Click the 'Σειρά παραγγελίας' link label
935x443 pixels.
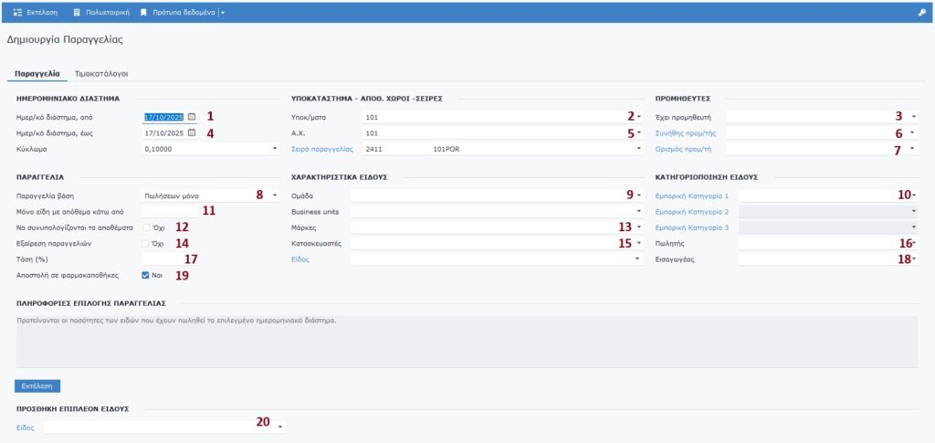pyautogui.click(x=321, y=149)
